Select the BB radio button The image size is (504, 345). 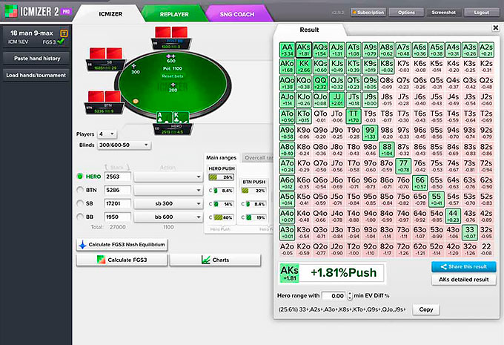pos(80,217)
